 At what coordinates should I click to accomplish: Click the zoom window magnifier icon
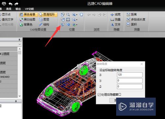(68, 14)
